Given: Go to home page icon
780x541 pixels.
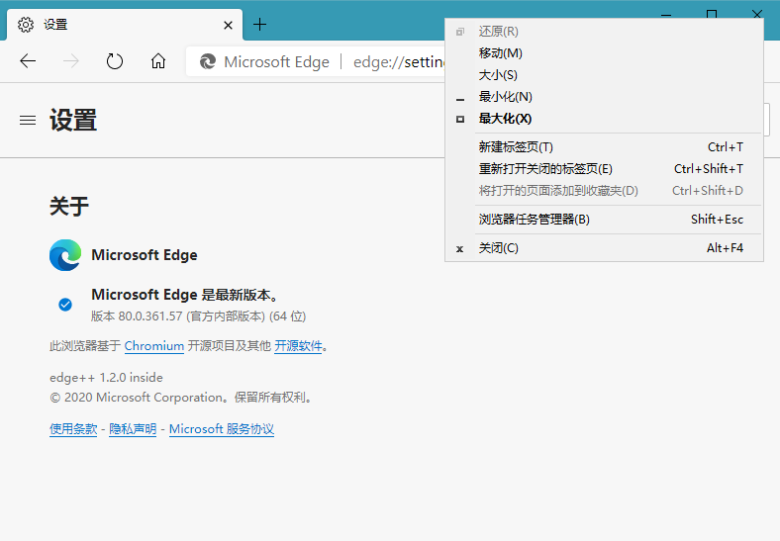Looking at the screenshot, I should (158, 61).
